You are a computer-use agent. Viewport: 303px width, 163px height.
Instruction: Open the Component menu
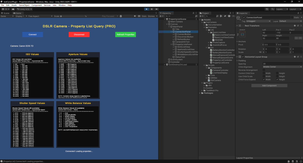(x=37, y=5)
